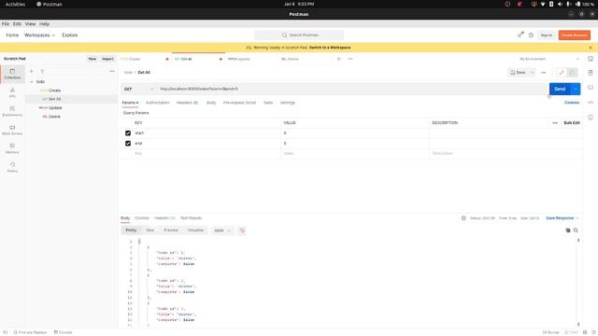Open the HTTP method GET dropdown

pos(139,89)
